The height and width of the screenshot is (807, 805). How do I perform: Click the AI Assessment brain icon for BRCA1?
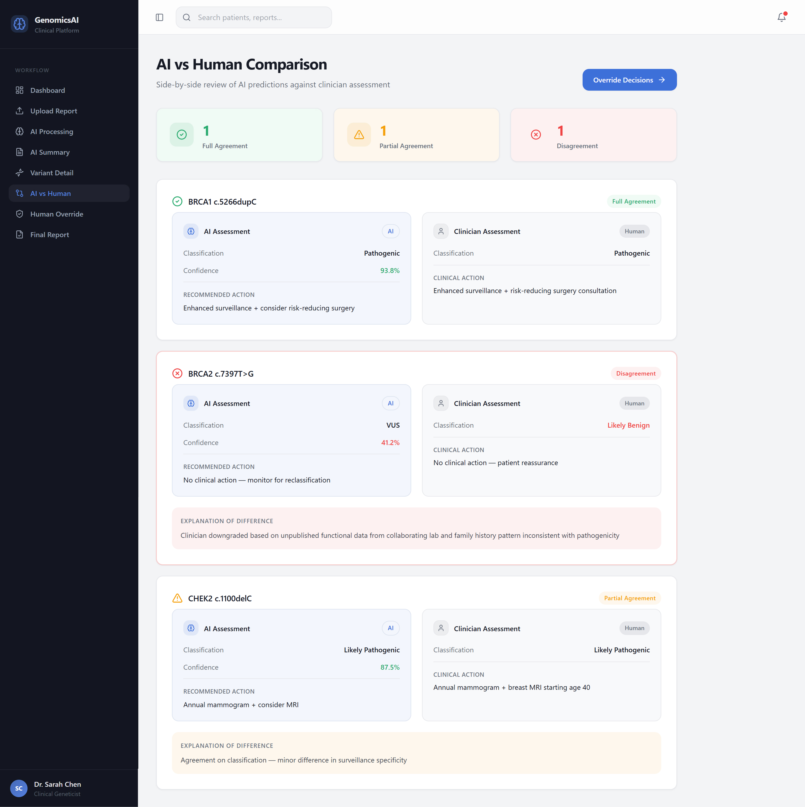(191, 231)
